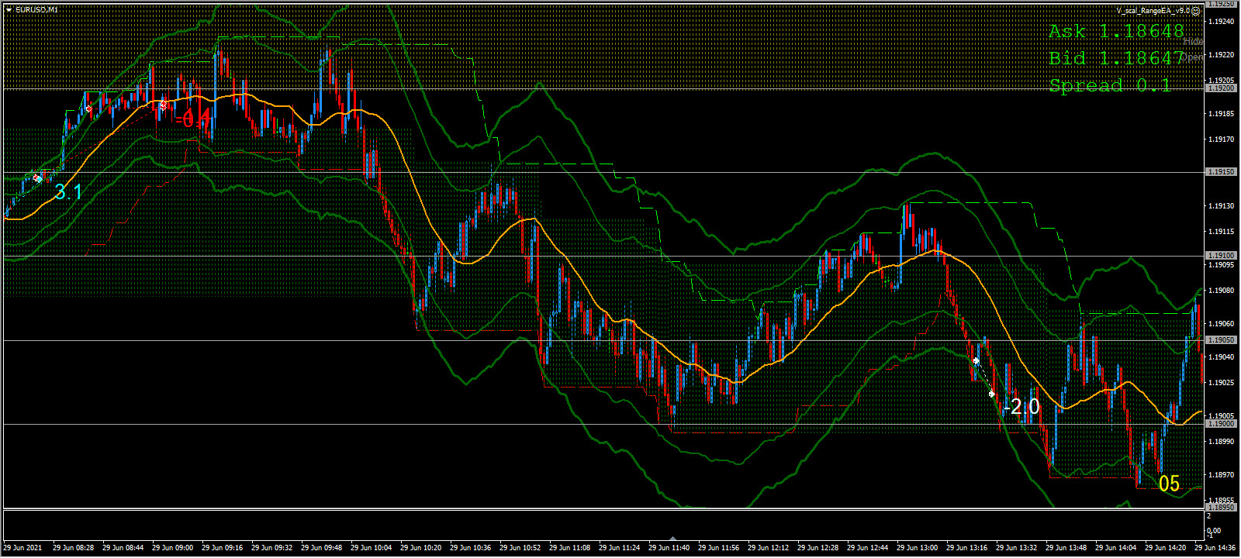Click the 1.19200 price level tag
The width and height of the screenshot is (1241, 558).
pyautogui.click(x=1221, y=88)
